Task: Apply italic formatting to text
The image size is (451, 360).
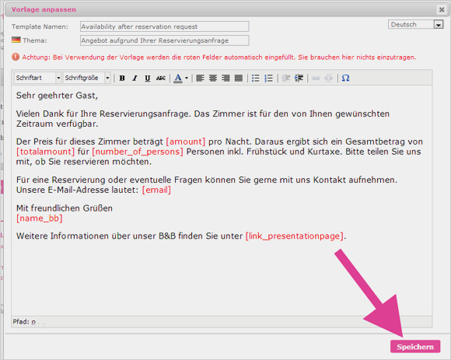Action: point(135,78)
